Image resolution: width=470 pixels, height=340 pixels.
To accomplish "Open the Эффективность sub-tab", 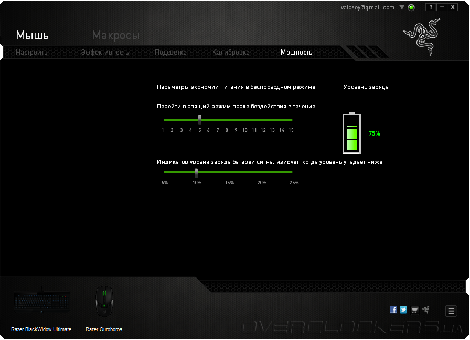I will [104, 52].
